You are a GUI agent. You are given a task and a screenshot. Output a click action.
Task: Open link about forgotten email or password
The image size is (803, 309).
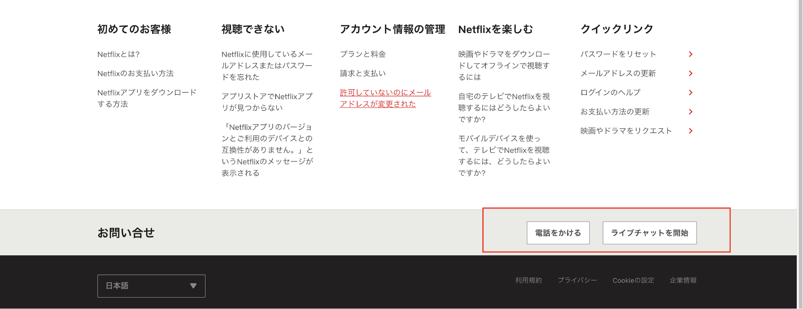[x=267, y=65]
